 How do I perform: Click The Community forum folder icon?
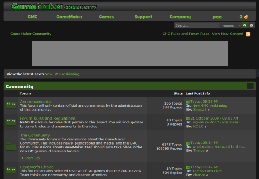click(11, 146)
